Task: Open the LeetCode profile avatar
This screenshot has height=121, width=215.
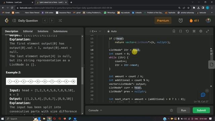Action: pos(208,21)
